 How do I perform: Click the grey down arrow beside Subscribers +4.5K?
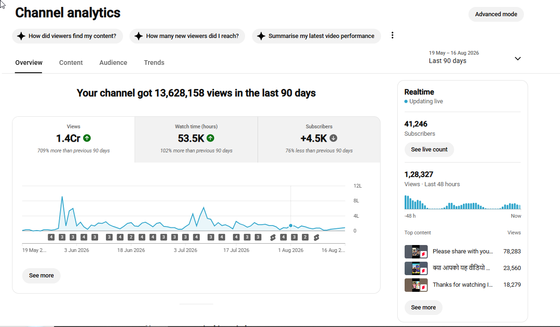point(333,138)
